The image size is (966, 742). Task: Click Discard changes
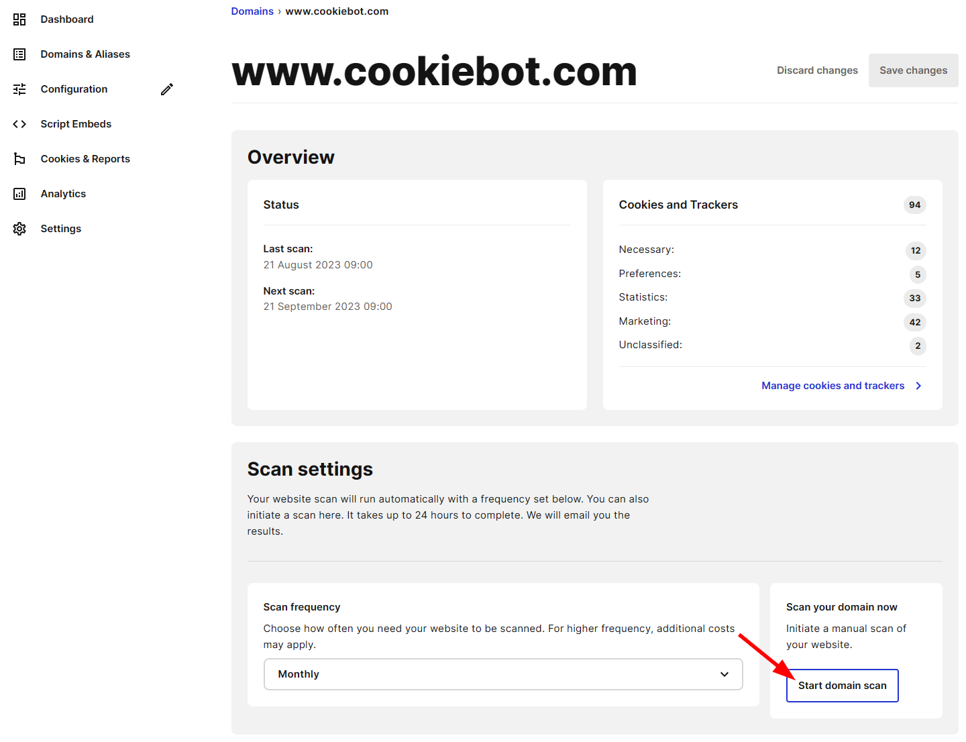coord(817,70)
